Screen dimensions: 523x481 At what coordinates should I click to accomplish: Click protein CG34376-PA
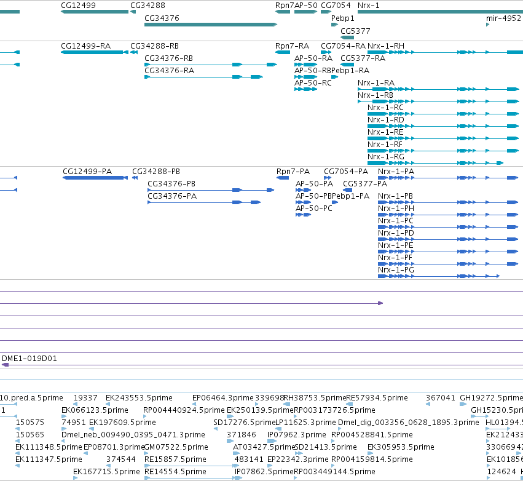pos(172,196)
